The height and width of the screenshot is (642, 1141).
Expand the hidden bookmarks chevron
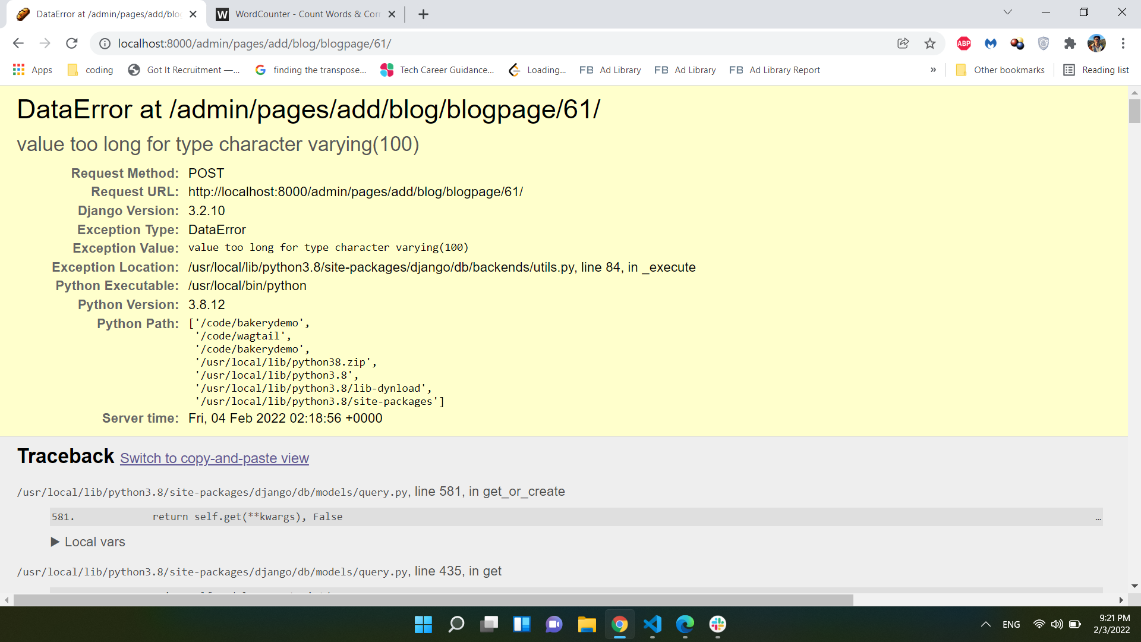933,70
